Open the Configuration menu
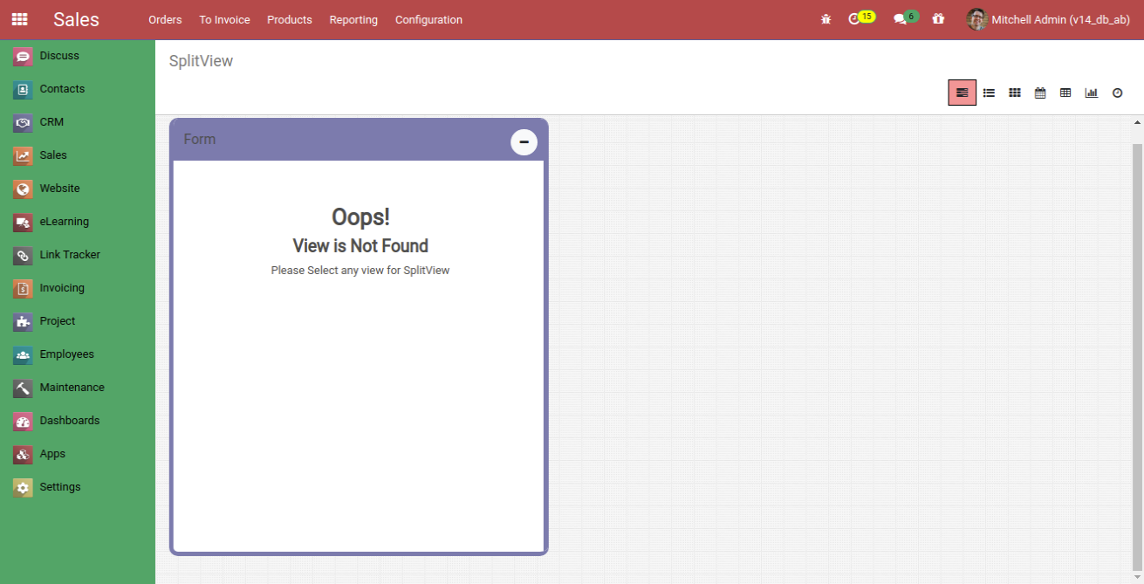Screen dimensions: 1144x584 click(428, 19)
